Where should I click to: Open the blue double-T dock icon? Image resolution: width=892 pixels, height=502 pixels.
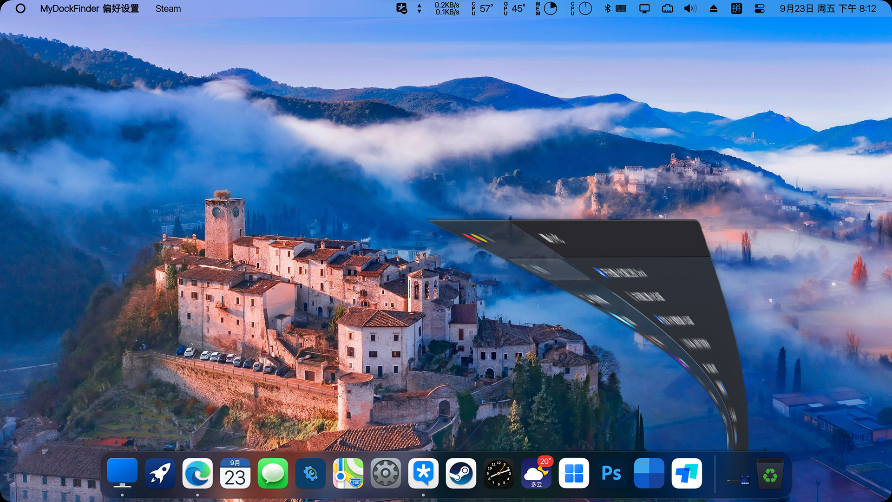point(687,473)
